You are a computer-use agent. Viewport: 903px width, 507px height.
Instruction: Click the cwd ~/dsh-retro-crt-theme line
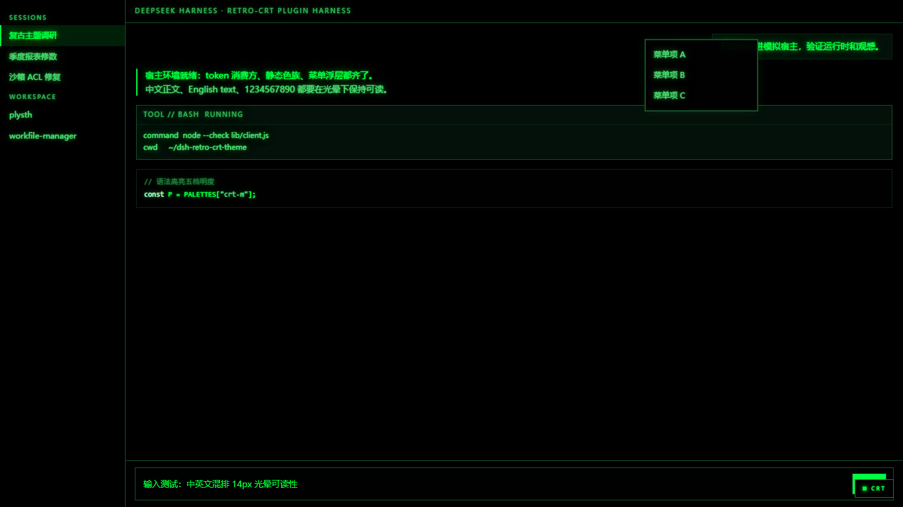click(x=195, y=147)
